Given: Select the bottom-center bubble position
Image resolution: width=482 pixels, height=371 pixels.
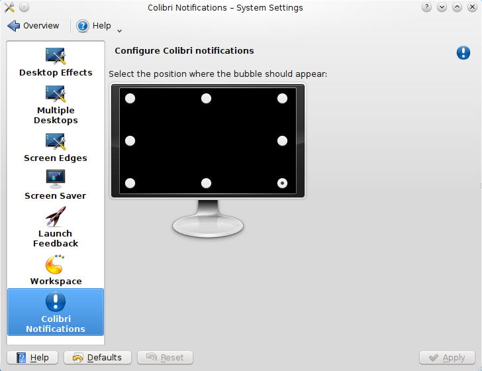Looking at the screenshot, I should 206,184.
